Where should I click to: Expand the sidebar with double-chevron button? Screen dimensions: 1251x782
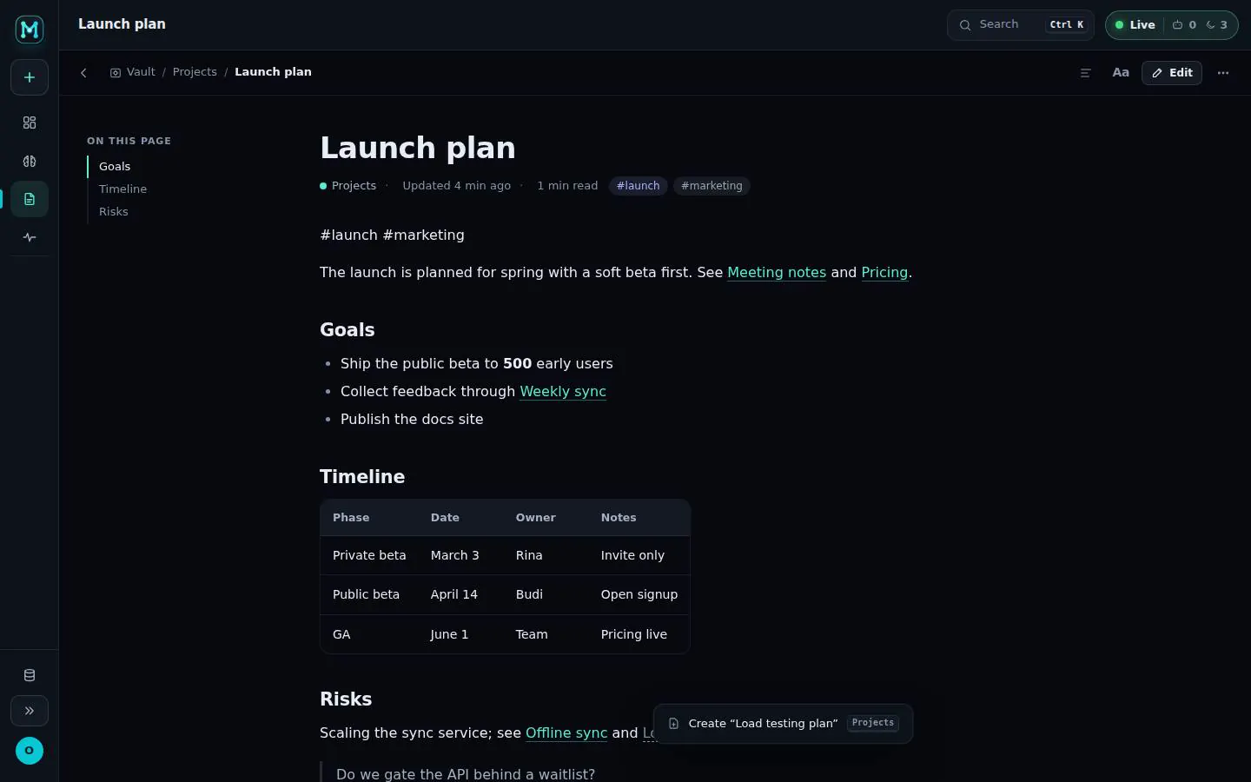pos(30,711)
